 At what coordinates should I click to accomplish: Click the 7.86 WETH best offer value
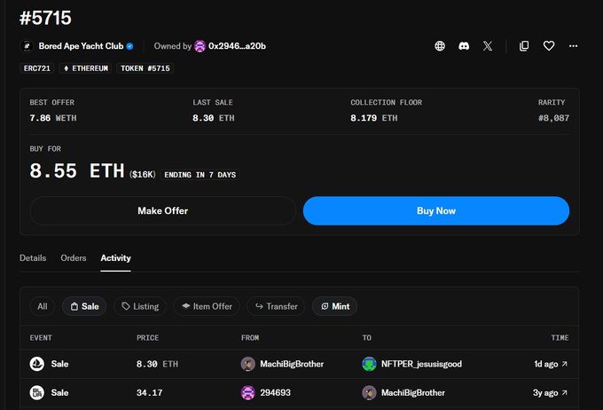click(53, 118)
